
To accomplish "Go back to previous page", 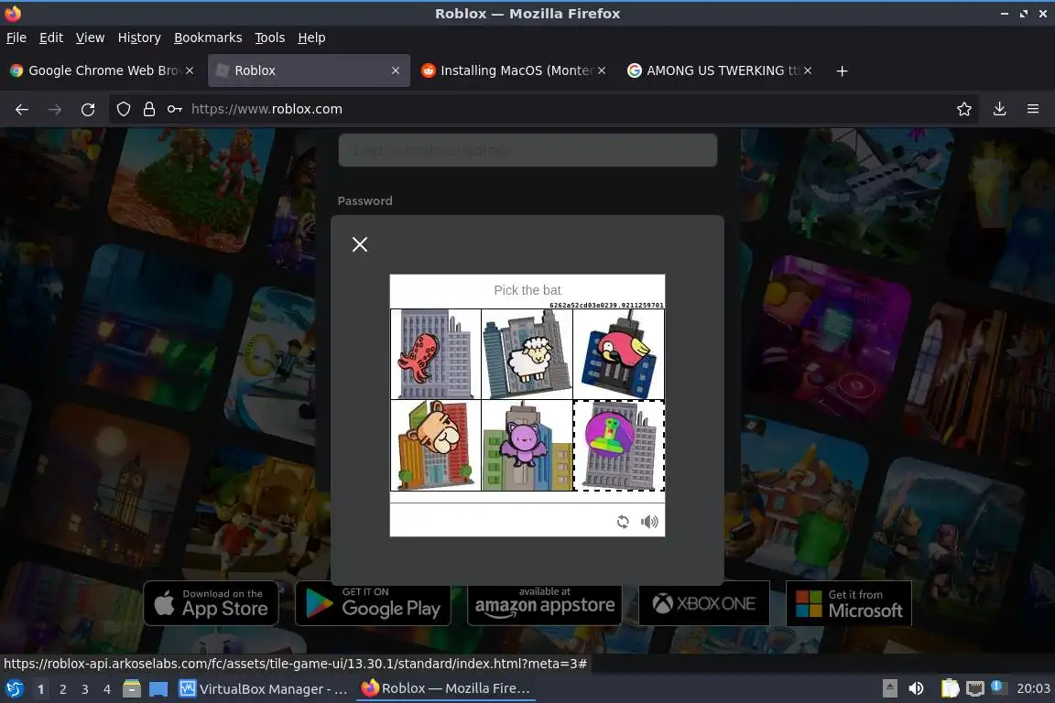I will tap(22, 109).
